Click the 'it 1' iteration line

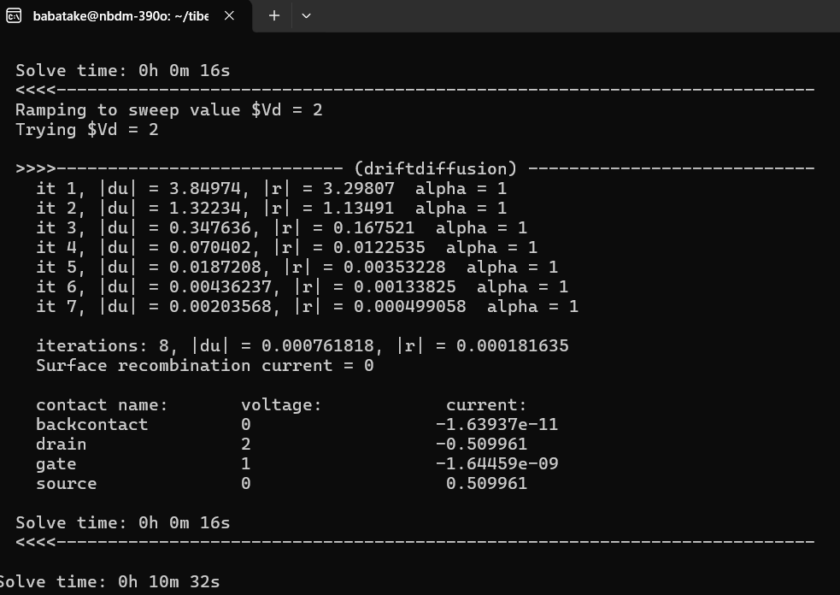pos(271,189)
